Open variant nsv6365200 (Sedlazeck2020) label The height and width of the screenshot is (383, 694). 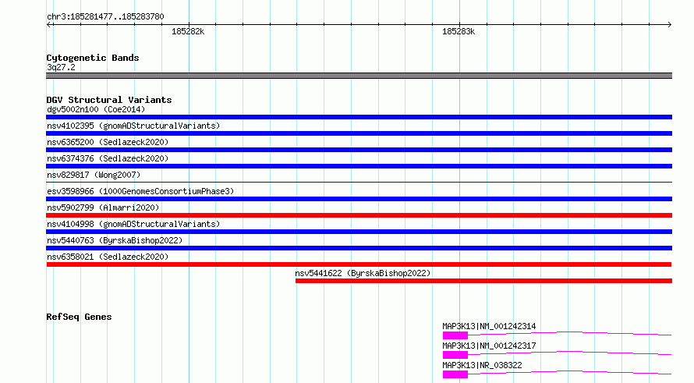tap(108, 142)
